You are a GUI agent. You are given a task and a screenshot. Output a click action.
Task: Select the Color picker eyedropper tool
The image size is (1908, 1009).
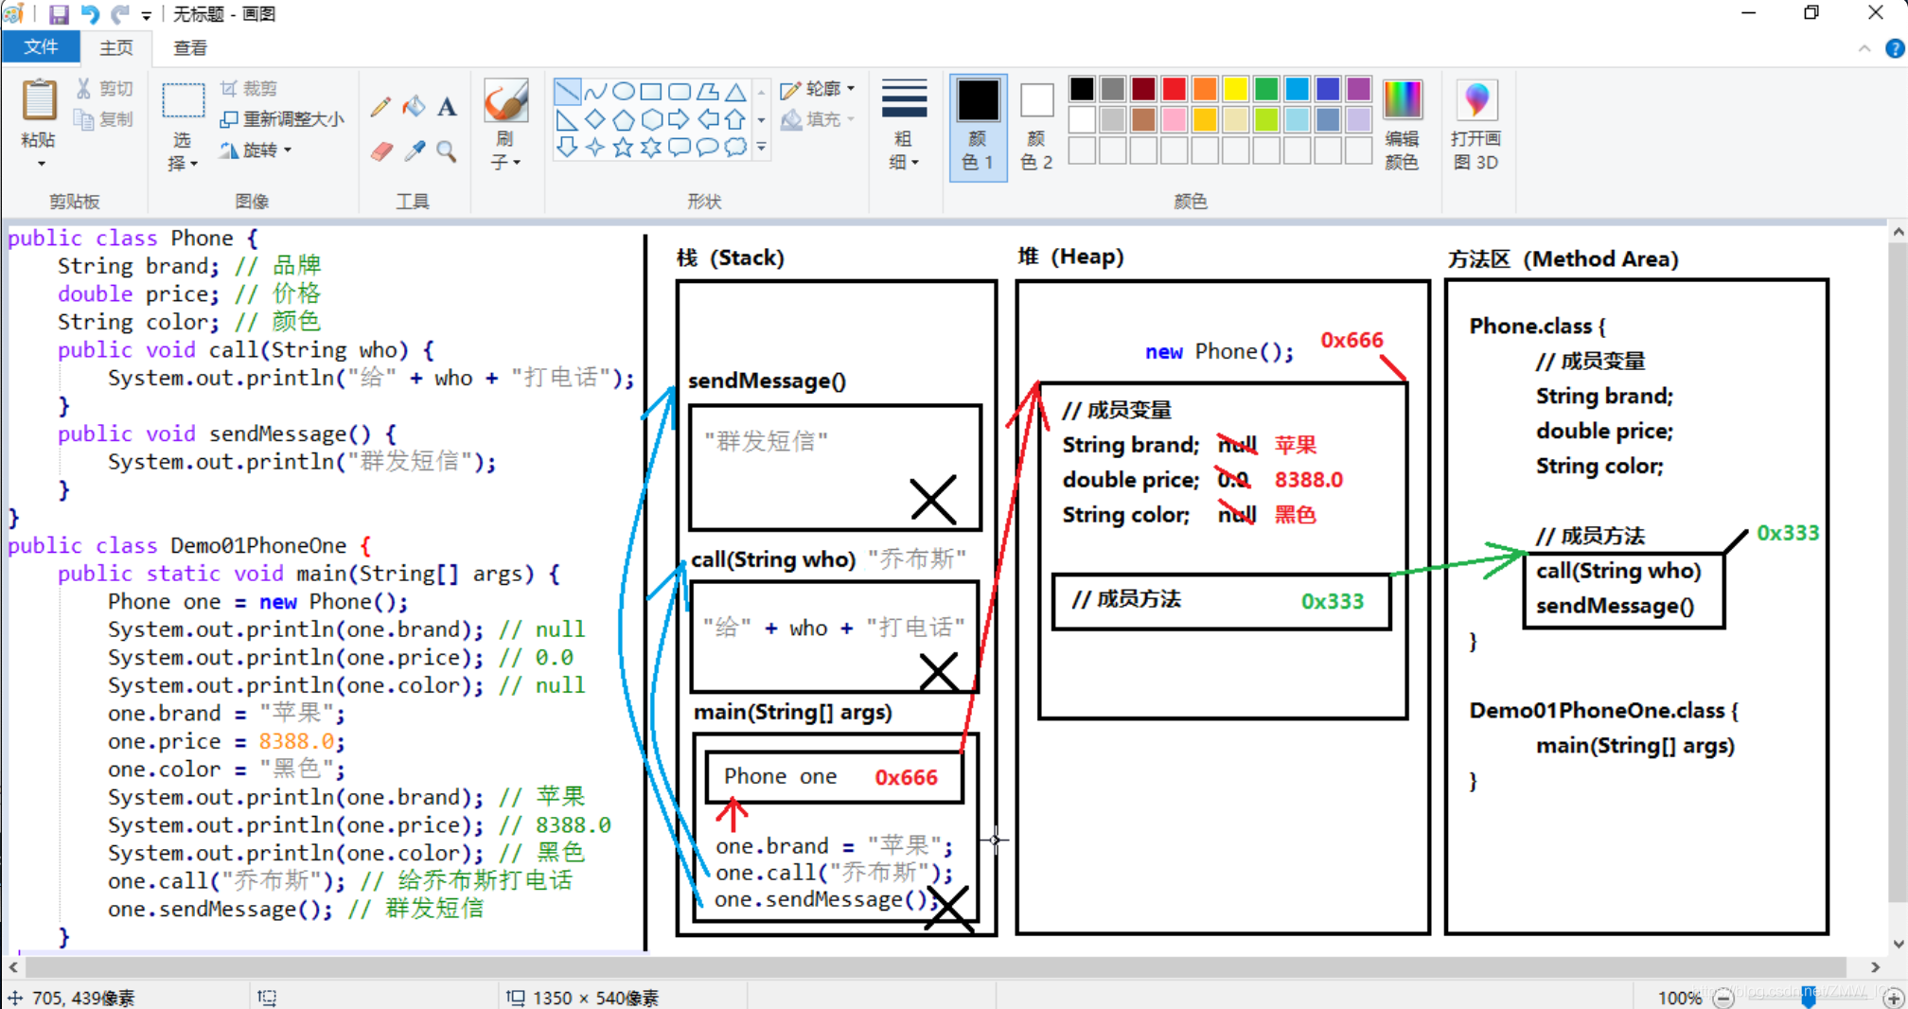[x=414, y=150]
